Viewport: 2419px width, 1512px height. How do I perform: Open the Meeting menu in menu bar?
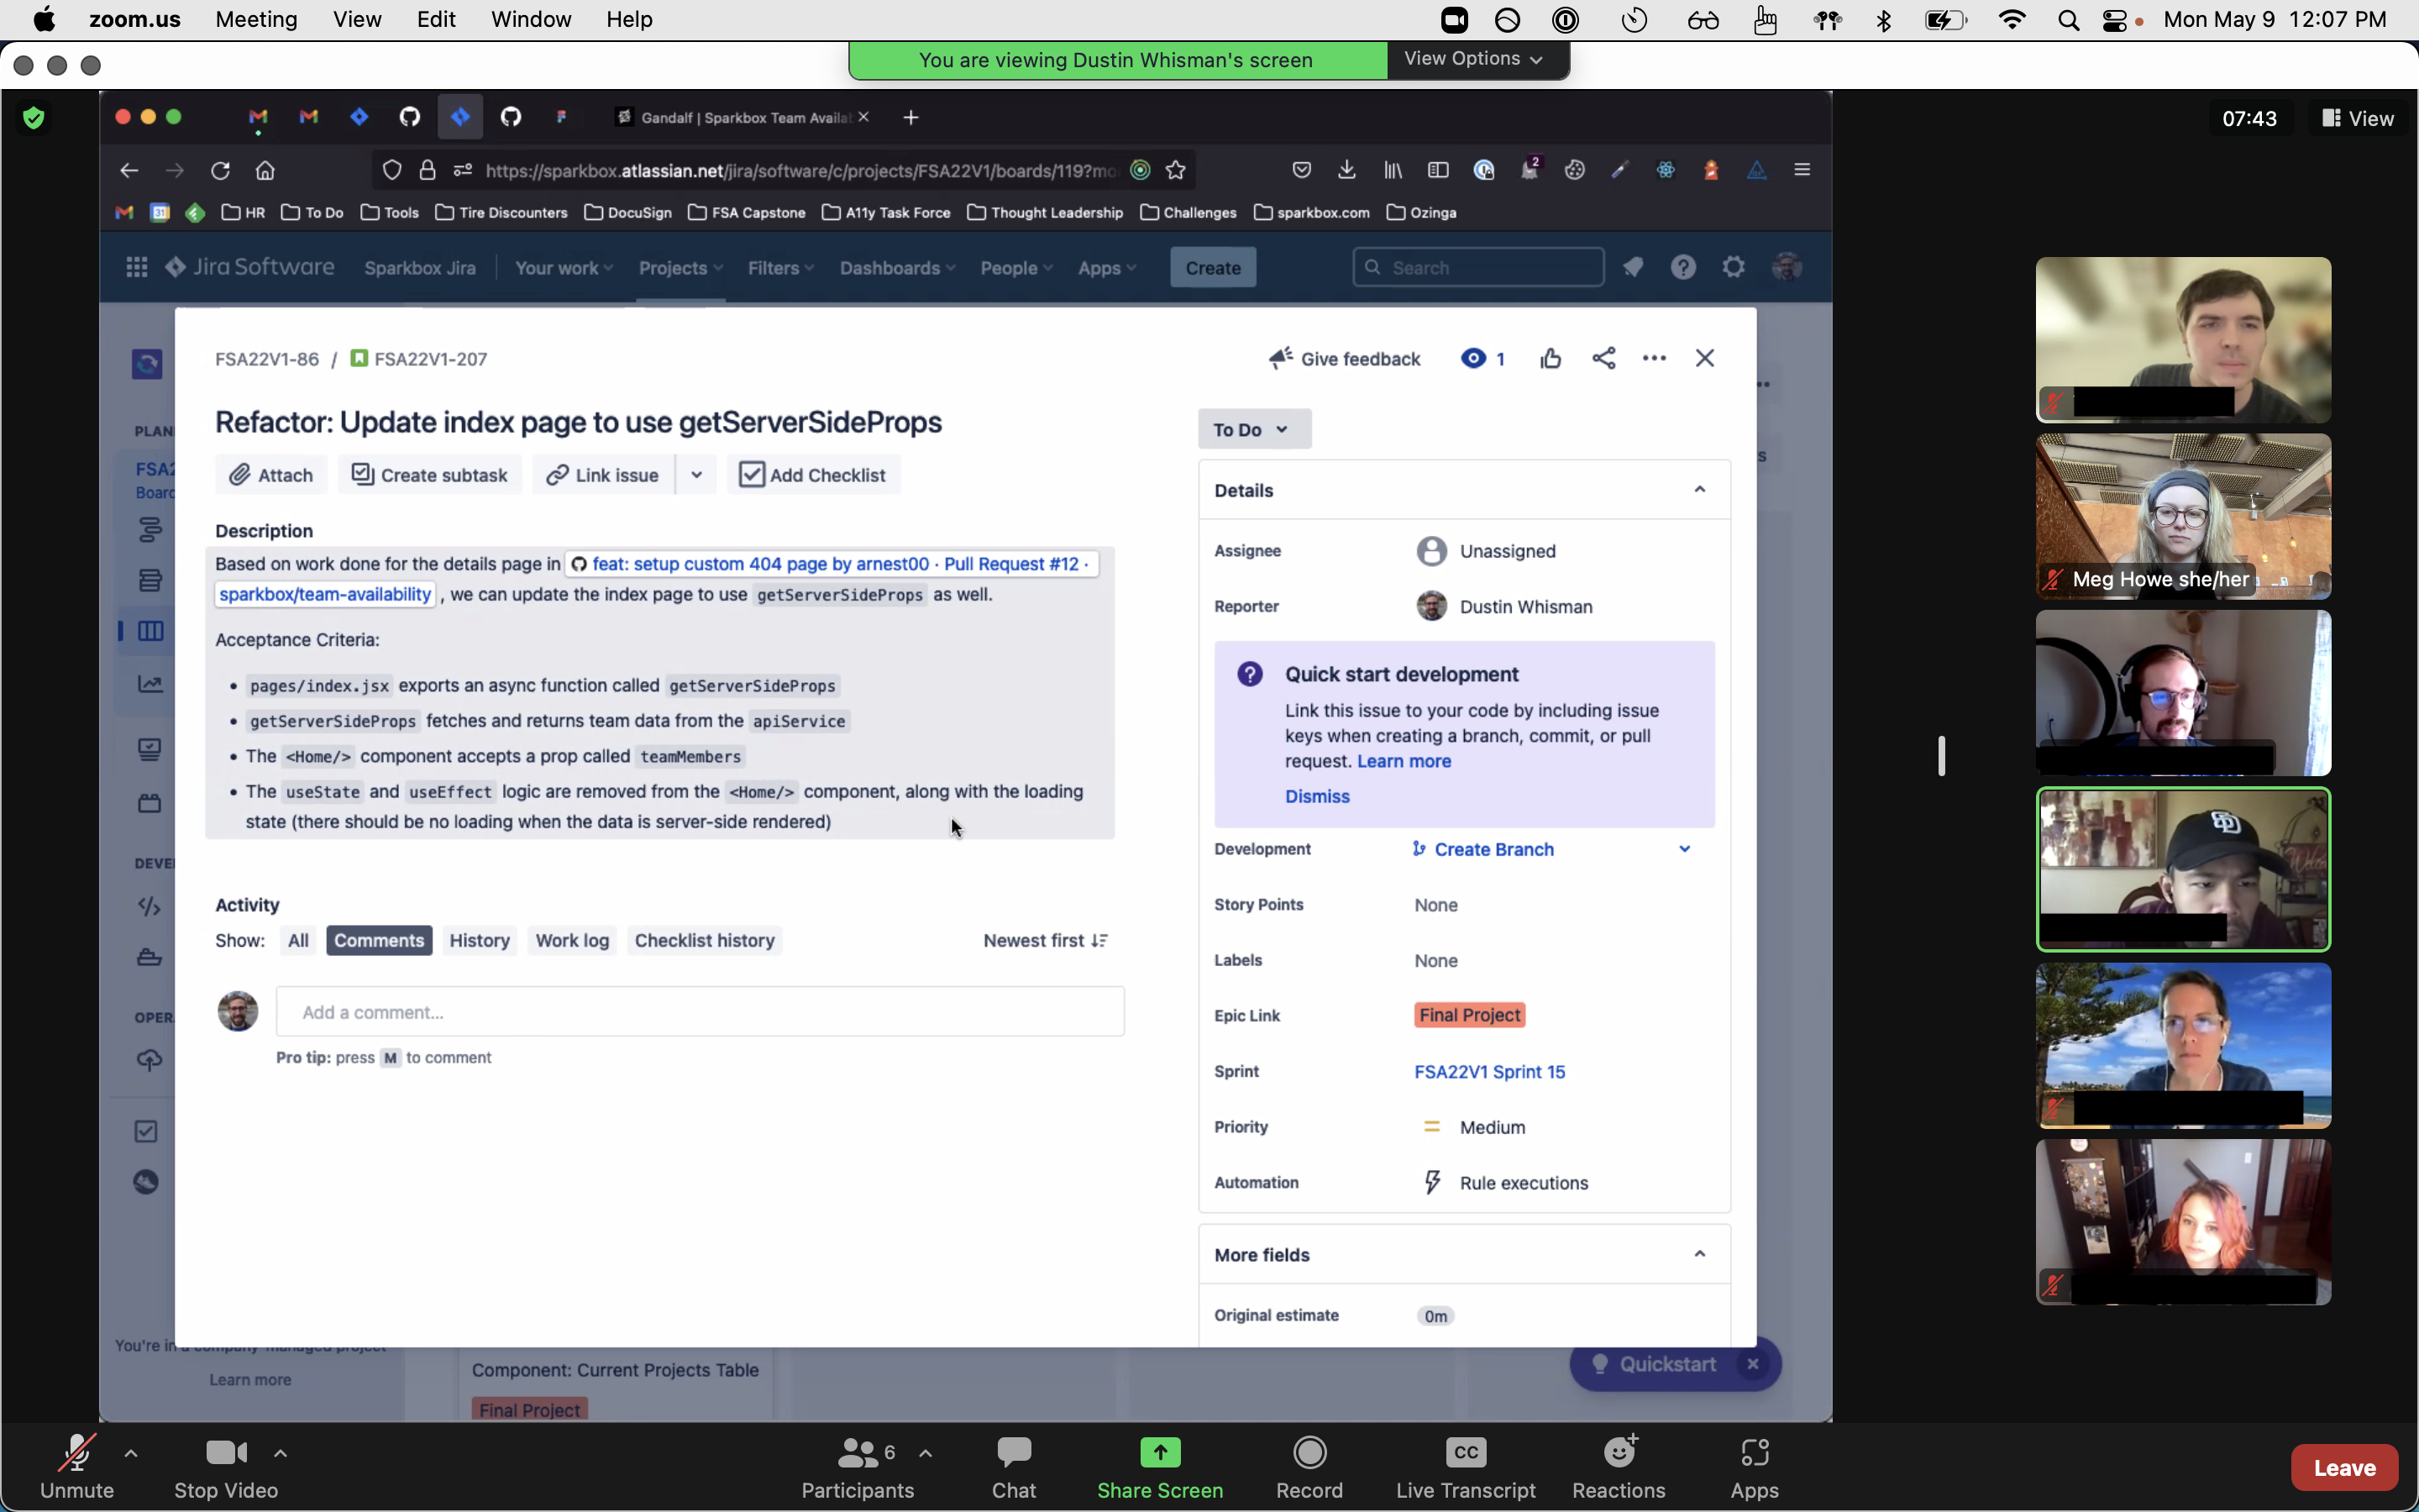(x=256, y=19)
